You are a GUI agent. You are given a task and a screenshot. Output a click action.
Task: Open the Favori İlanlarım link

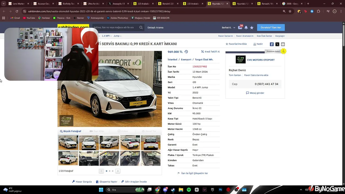click(226, 36)
